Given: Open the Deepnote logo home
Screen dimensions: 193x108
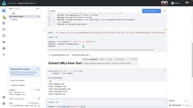Looking at the screenshot, I should (4, 3).
